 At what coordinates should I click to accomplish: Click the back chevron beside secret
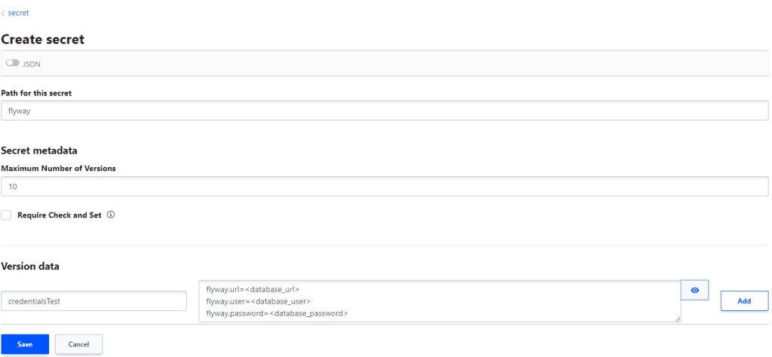tap(3, 13)
